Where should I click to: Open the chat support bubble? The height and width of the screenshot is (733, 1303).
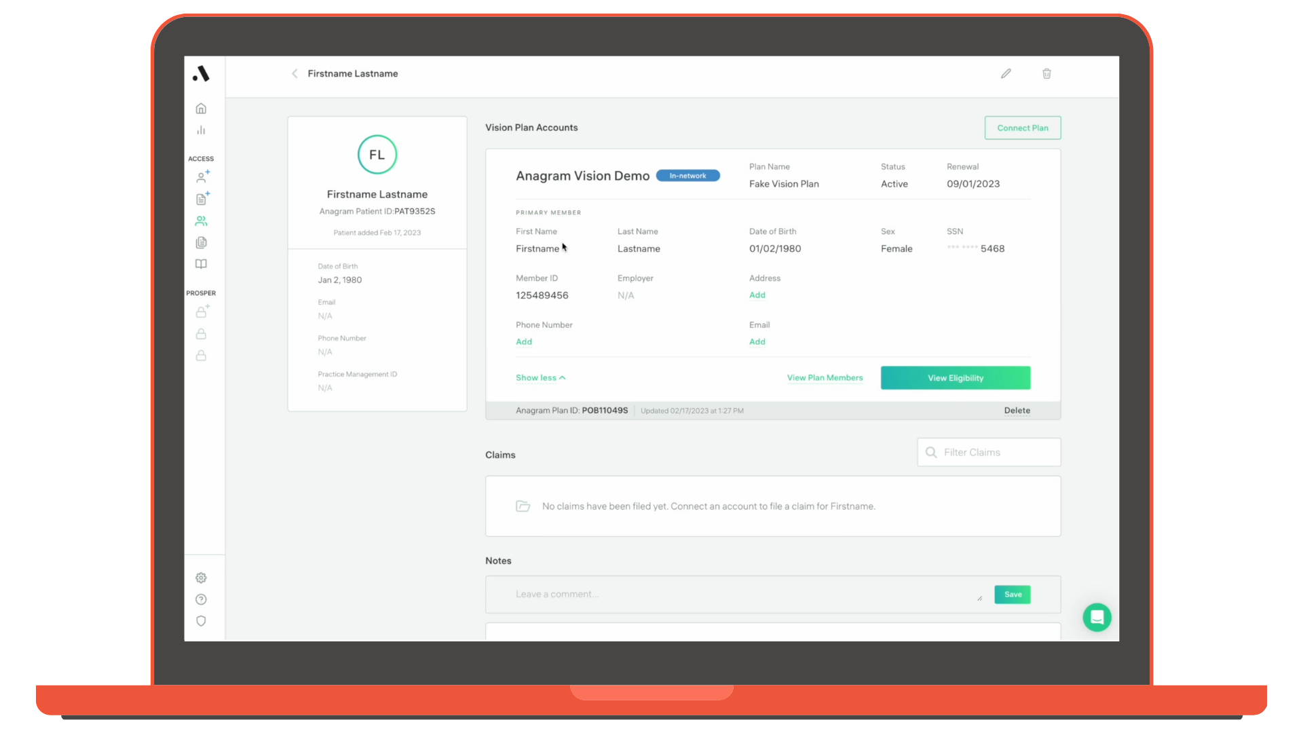1097,618
